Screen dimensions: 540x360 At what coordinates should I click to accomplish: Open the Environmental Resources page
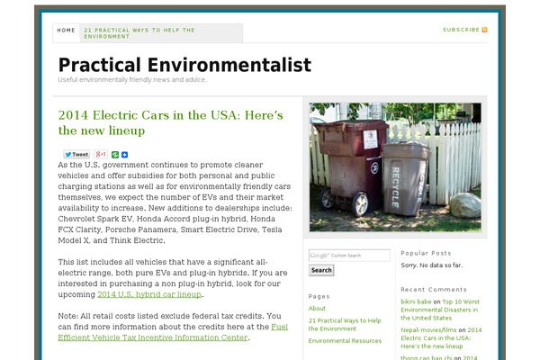345,341
